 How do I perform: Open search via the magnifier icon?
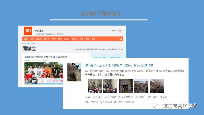121,39
